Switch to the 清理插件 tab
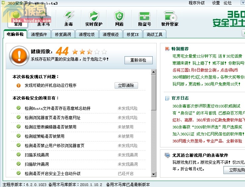Viewport: 245px width, 187px height. pyautogui.click(x=39, y=34)
